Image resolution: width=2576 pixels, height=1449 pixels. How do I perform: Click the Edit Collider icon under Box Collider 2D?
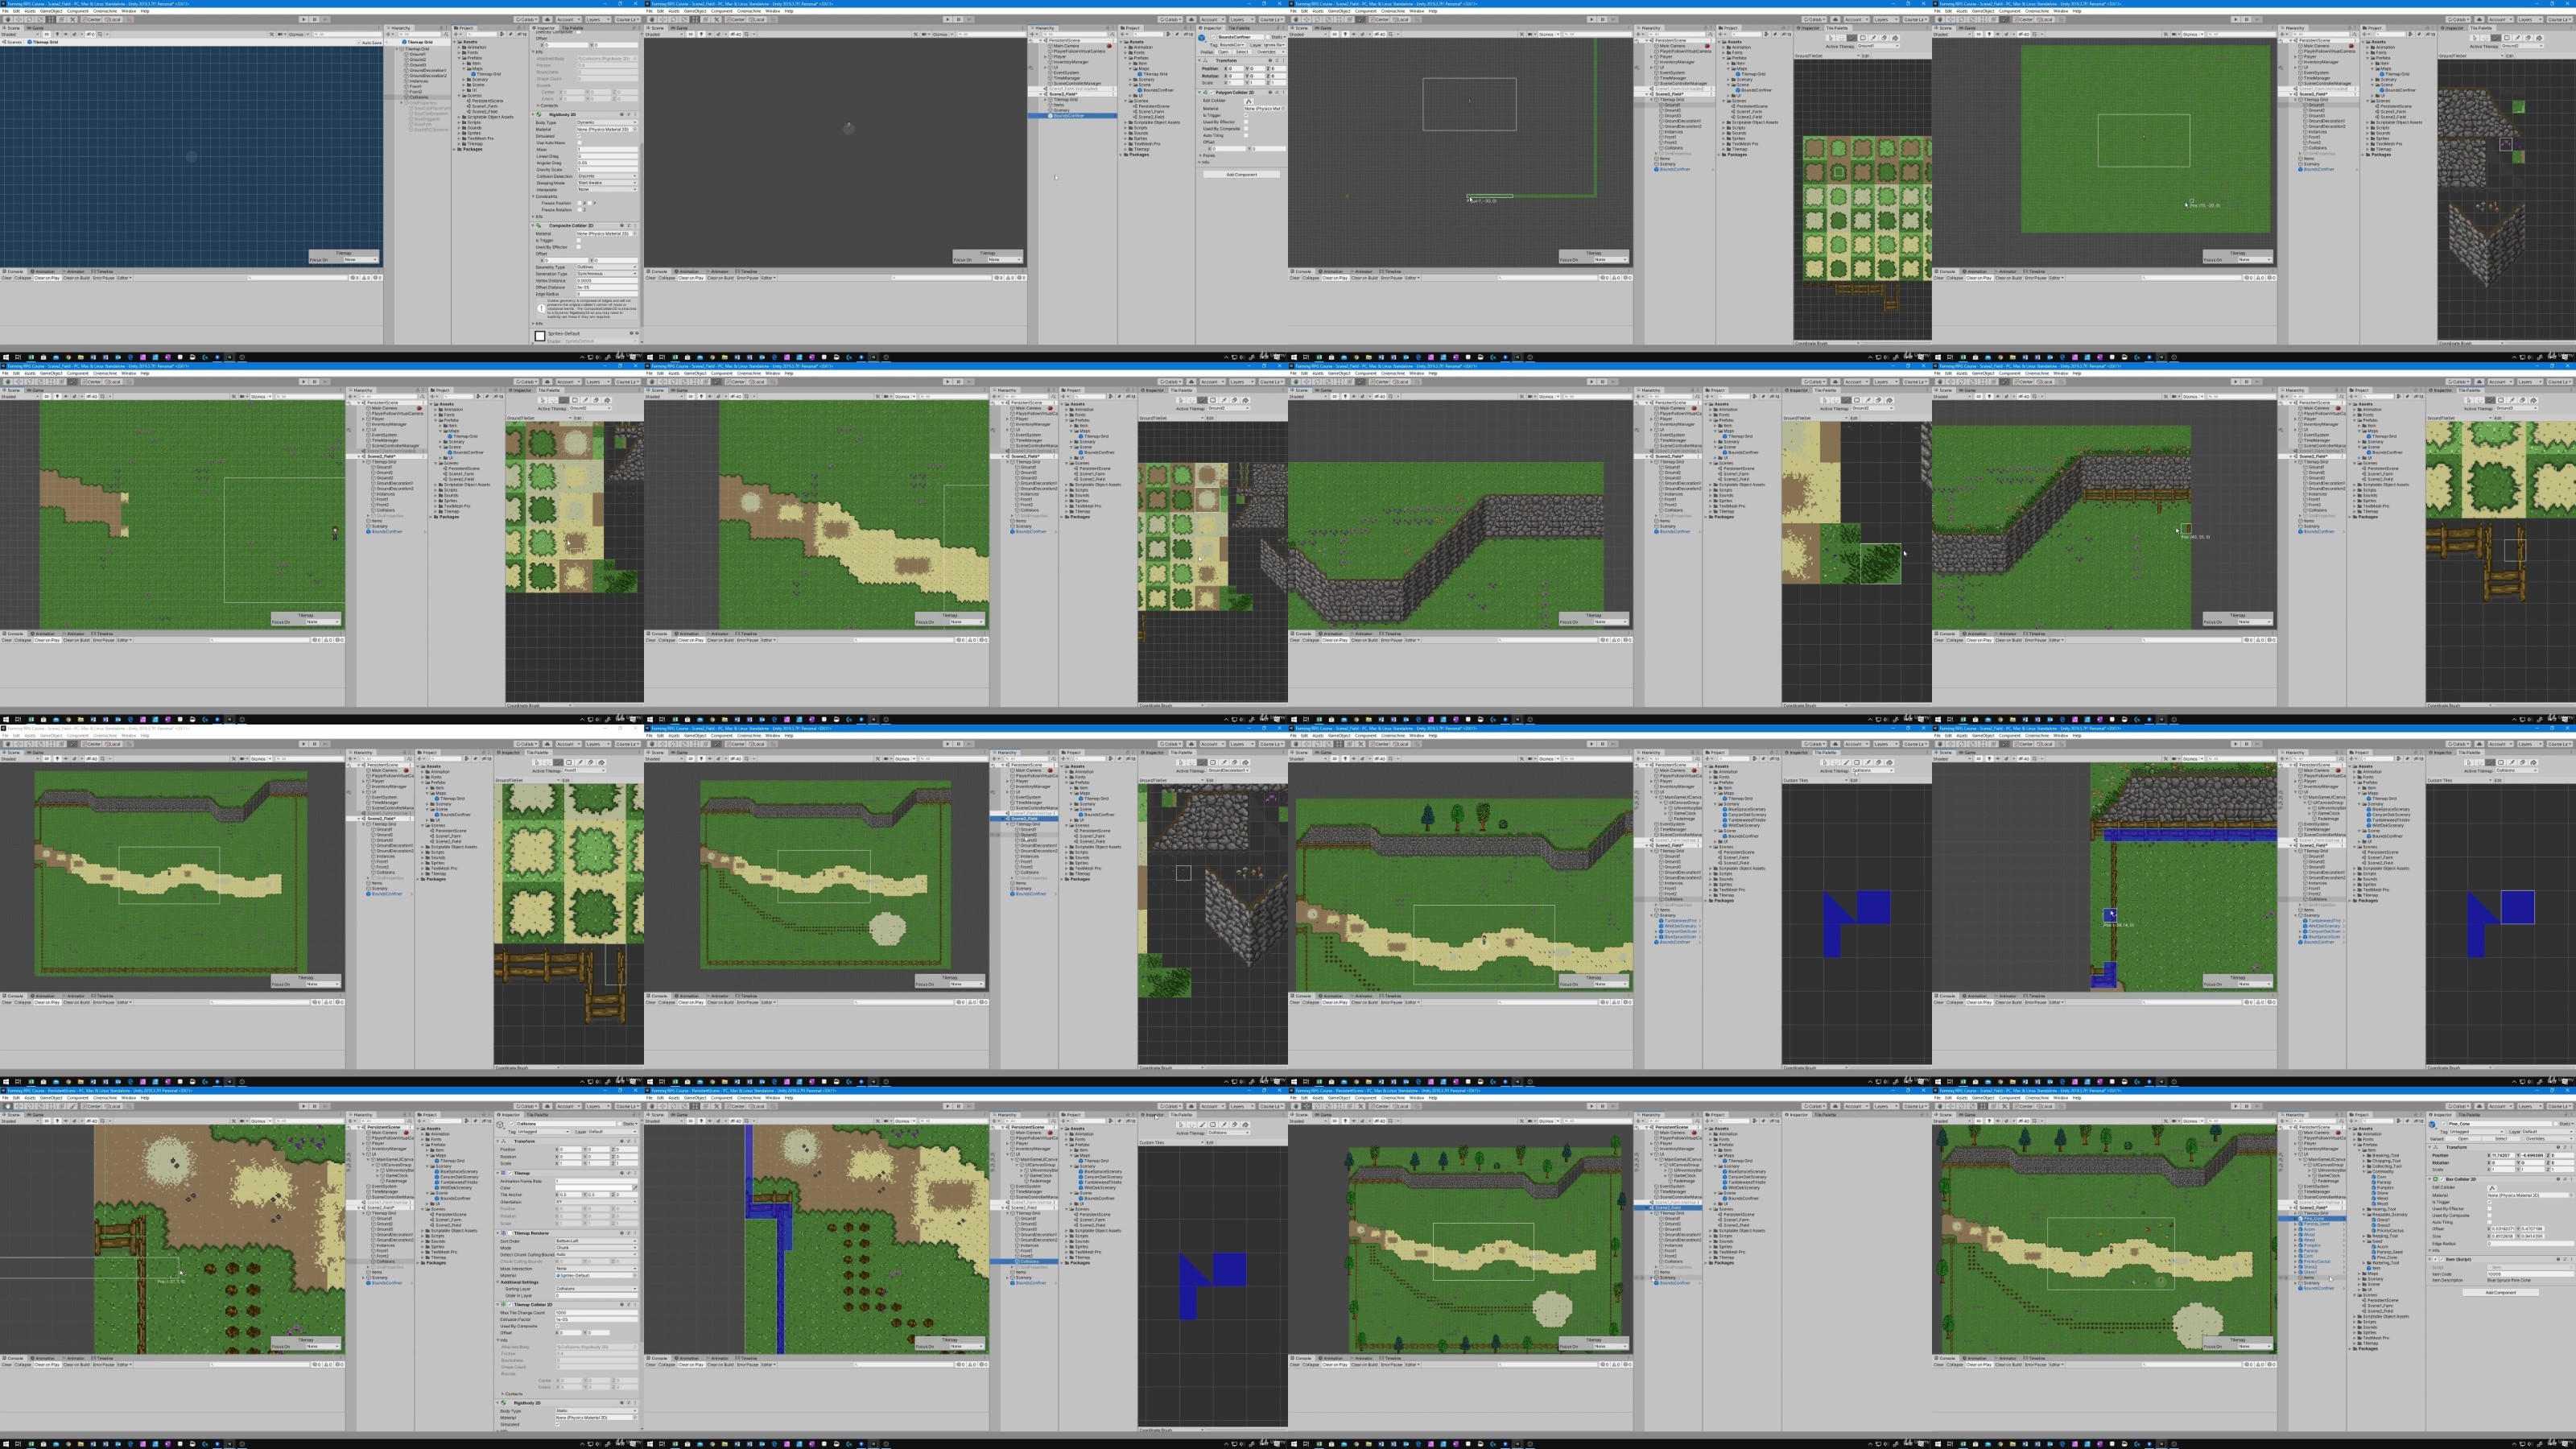coord(2492,1188)
